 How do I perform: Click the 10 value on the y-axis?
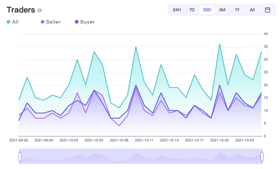(x=266, y=111)
